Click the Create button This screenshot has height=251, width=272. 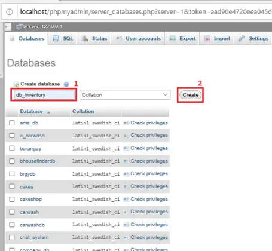[191, 95]
